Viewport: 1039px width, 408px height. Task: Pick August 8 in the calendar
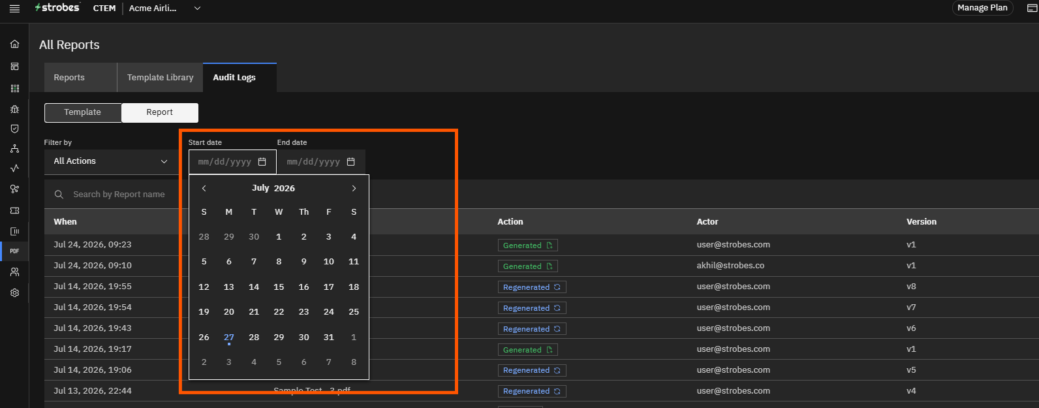pyautogui.click(x=354, y=362)
